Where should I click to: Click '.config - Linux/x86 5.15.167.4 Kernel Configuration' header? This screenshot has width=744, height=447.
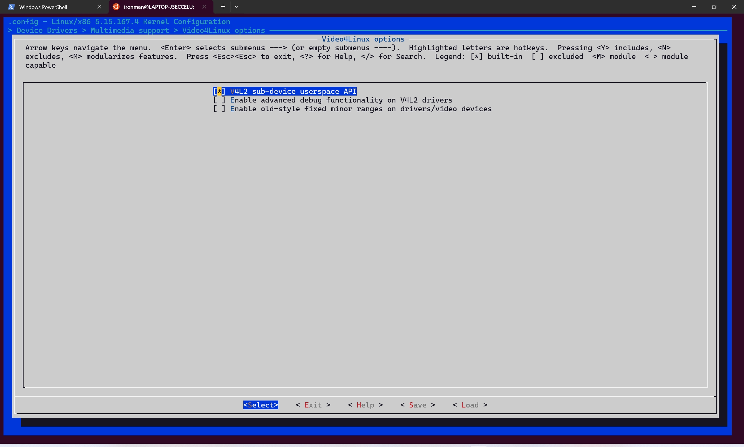[119, 22]
